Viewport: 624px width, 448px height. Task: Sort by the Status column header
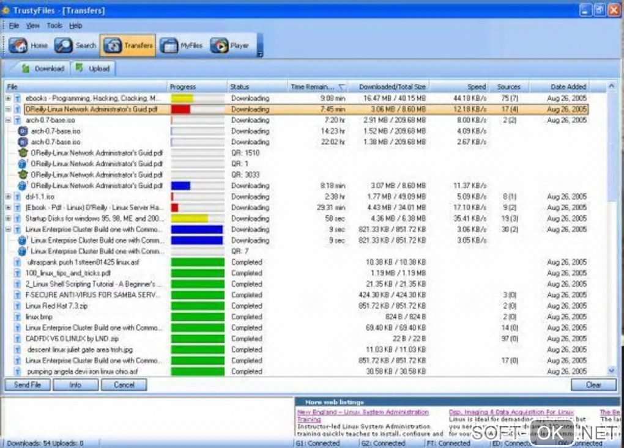(x=257, y=87)
